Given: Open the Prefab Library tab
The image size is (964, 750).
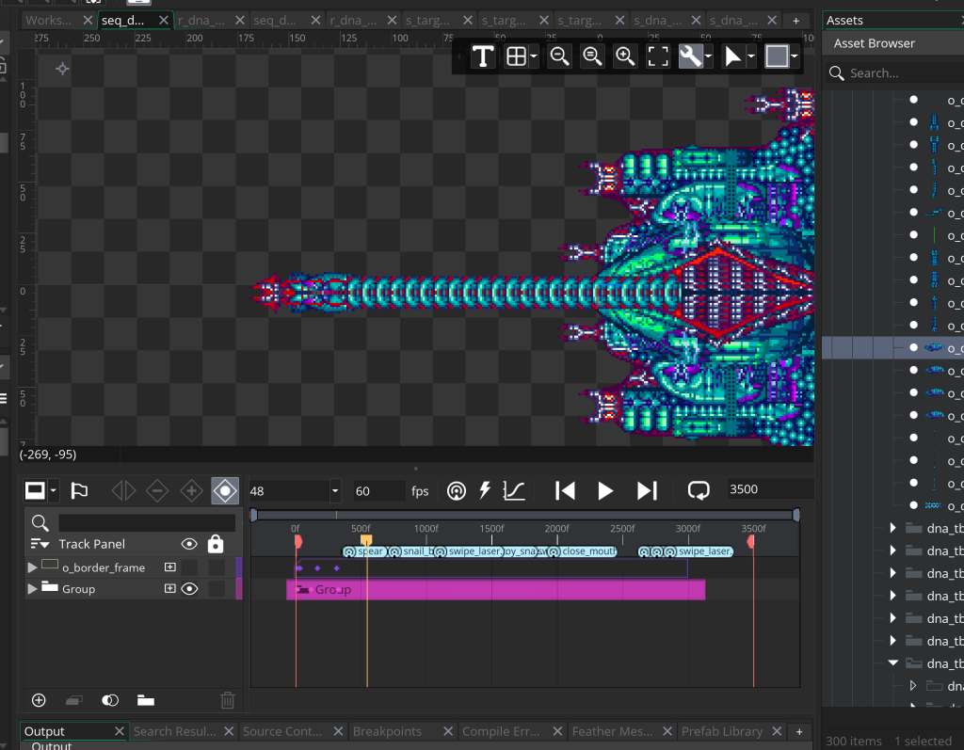Looking at the screenshot, I should coord(722,731).
